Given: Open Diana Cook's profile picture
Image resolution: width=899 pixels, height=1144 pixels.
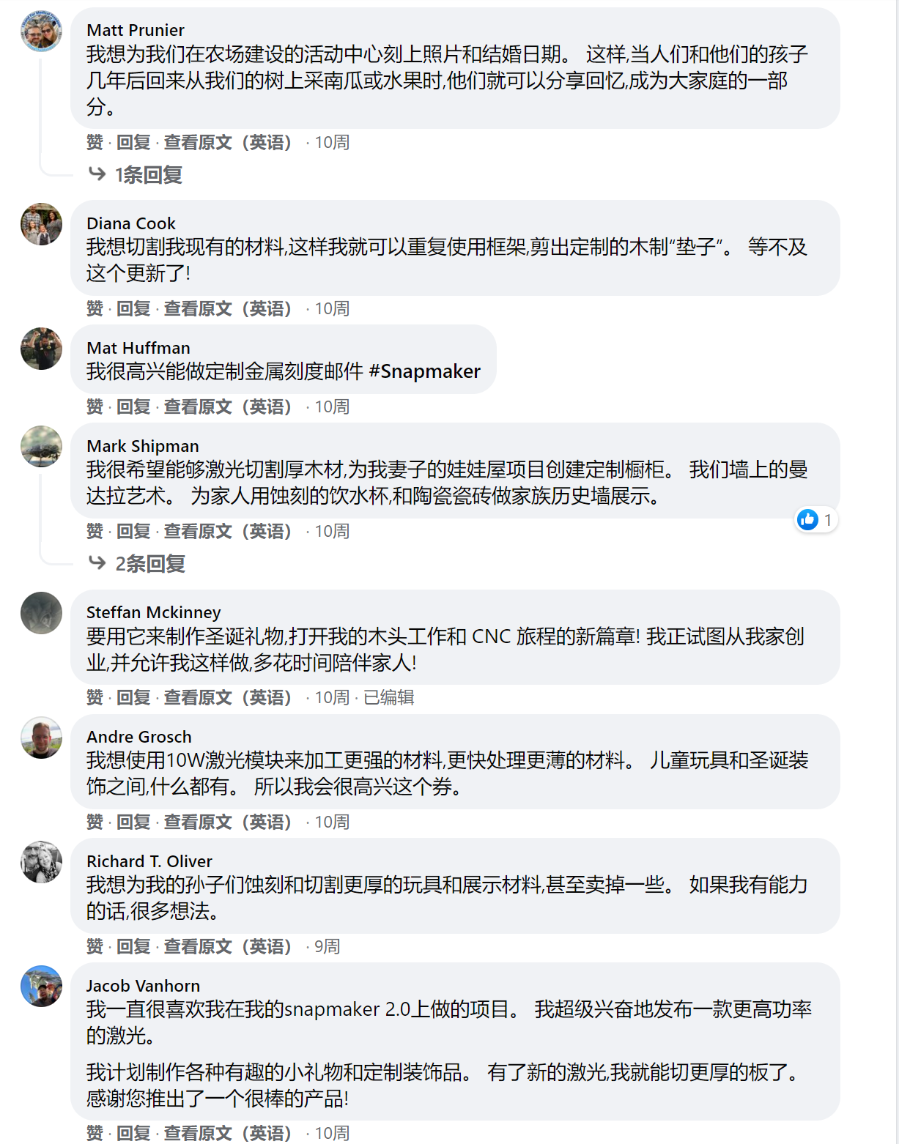Looking at the screenshot, I should (41, 224).
